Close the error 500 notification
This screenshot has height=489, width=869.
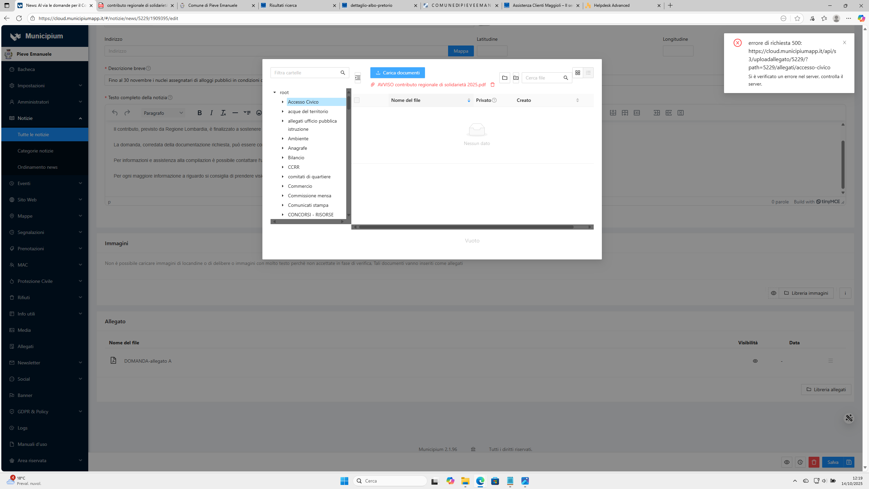tap(845, 43)
